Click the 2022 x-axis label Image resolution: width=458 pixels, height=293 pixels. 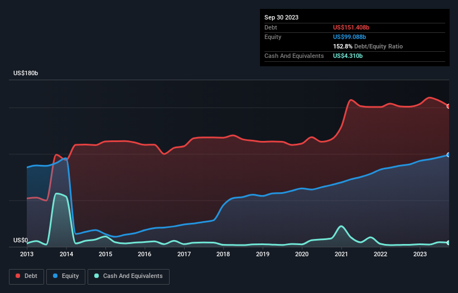[x=380, y=254]
